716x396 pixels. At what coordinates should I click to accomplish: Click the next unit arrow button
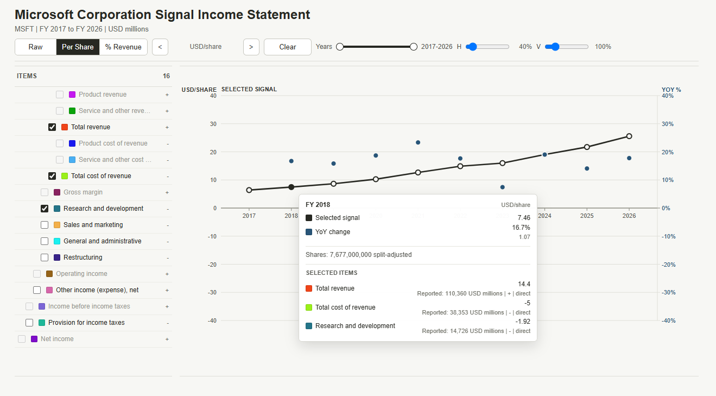(251, 47)
